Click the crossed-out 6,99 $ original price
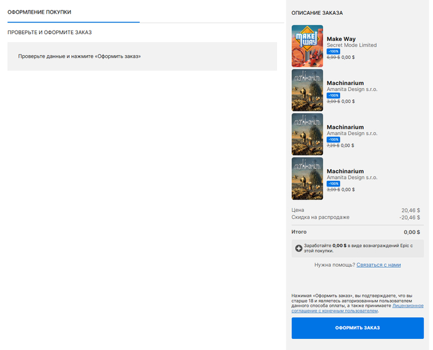 click(x=332, y=57)
